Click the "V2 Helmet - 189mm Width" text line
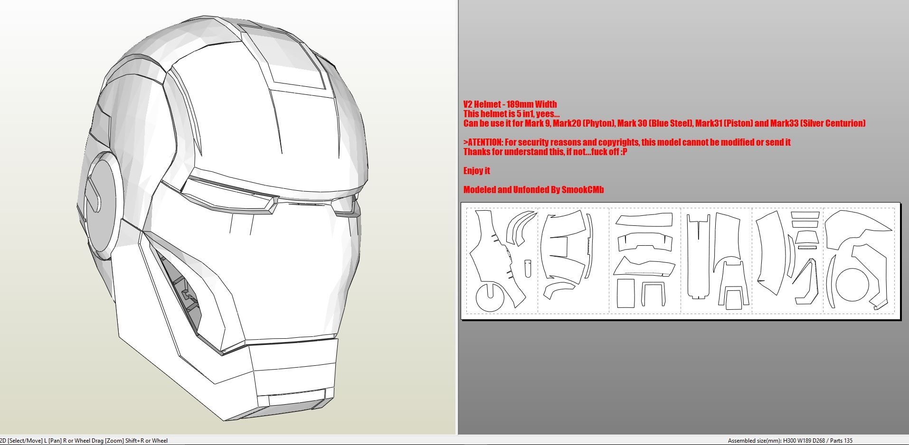 pos(510,104)
